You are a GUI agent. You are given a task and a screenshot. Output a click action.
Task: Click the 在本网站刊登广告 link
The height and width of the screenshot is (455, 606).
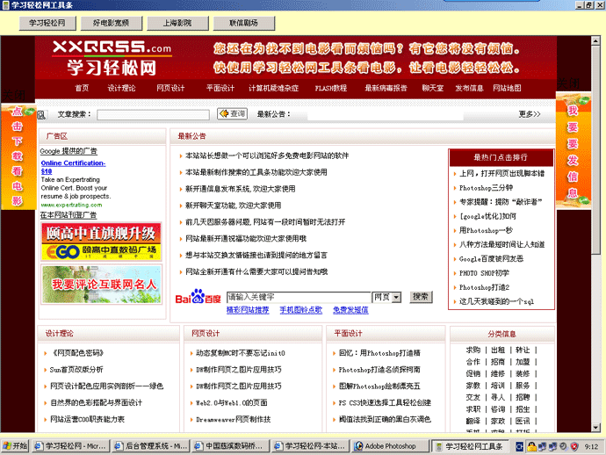69,215
